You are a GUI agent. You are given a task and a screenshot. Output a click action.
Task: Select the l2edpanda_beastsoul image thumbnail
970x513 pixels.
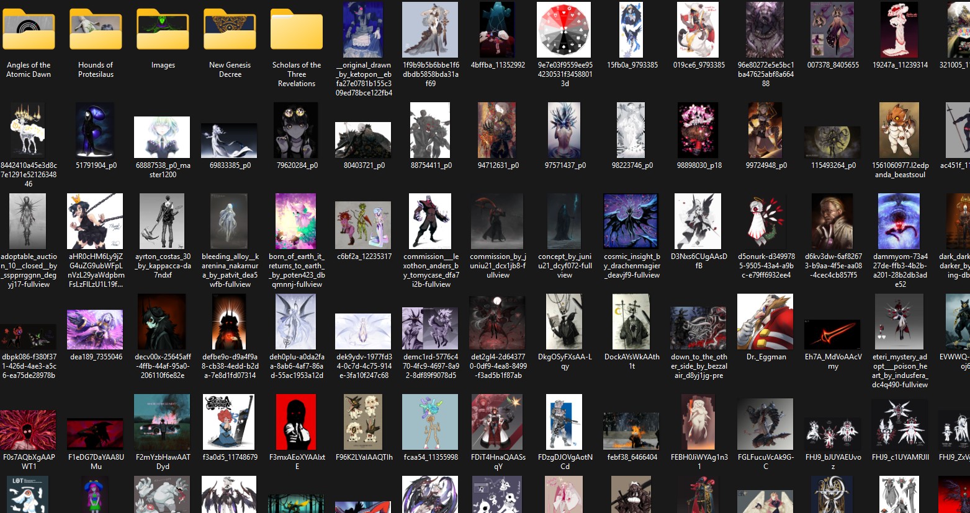pos(900,130)
